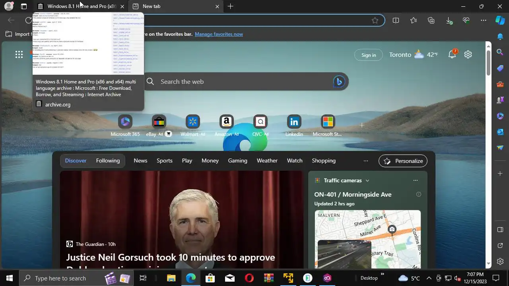509x286 pixels.
Task: Click the Personalize button
Action: [403, 161]
